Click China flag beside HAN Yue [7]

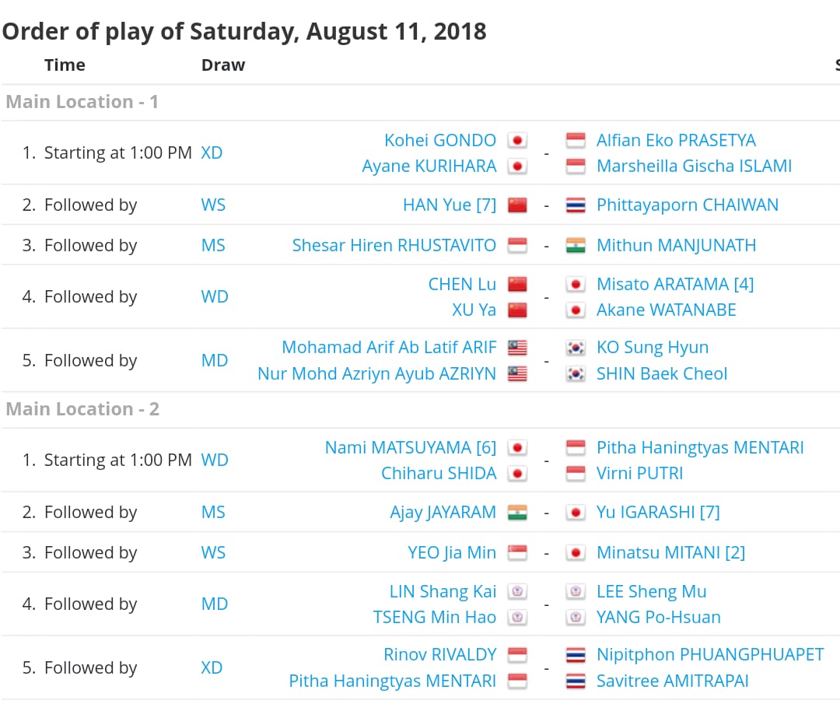pos(517,205)
